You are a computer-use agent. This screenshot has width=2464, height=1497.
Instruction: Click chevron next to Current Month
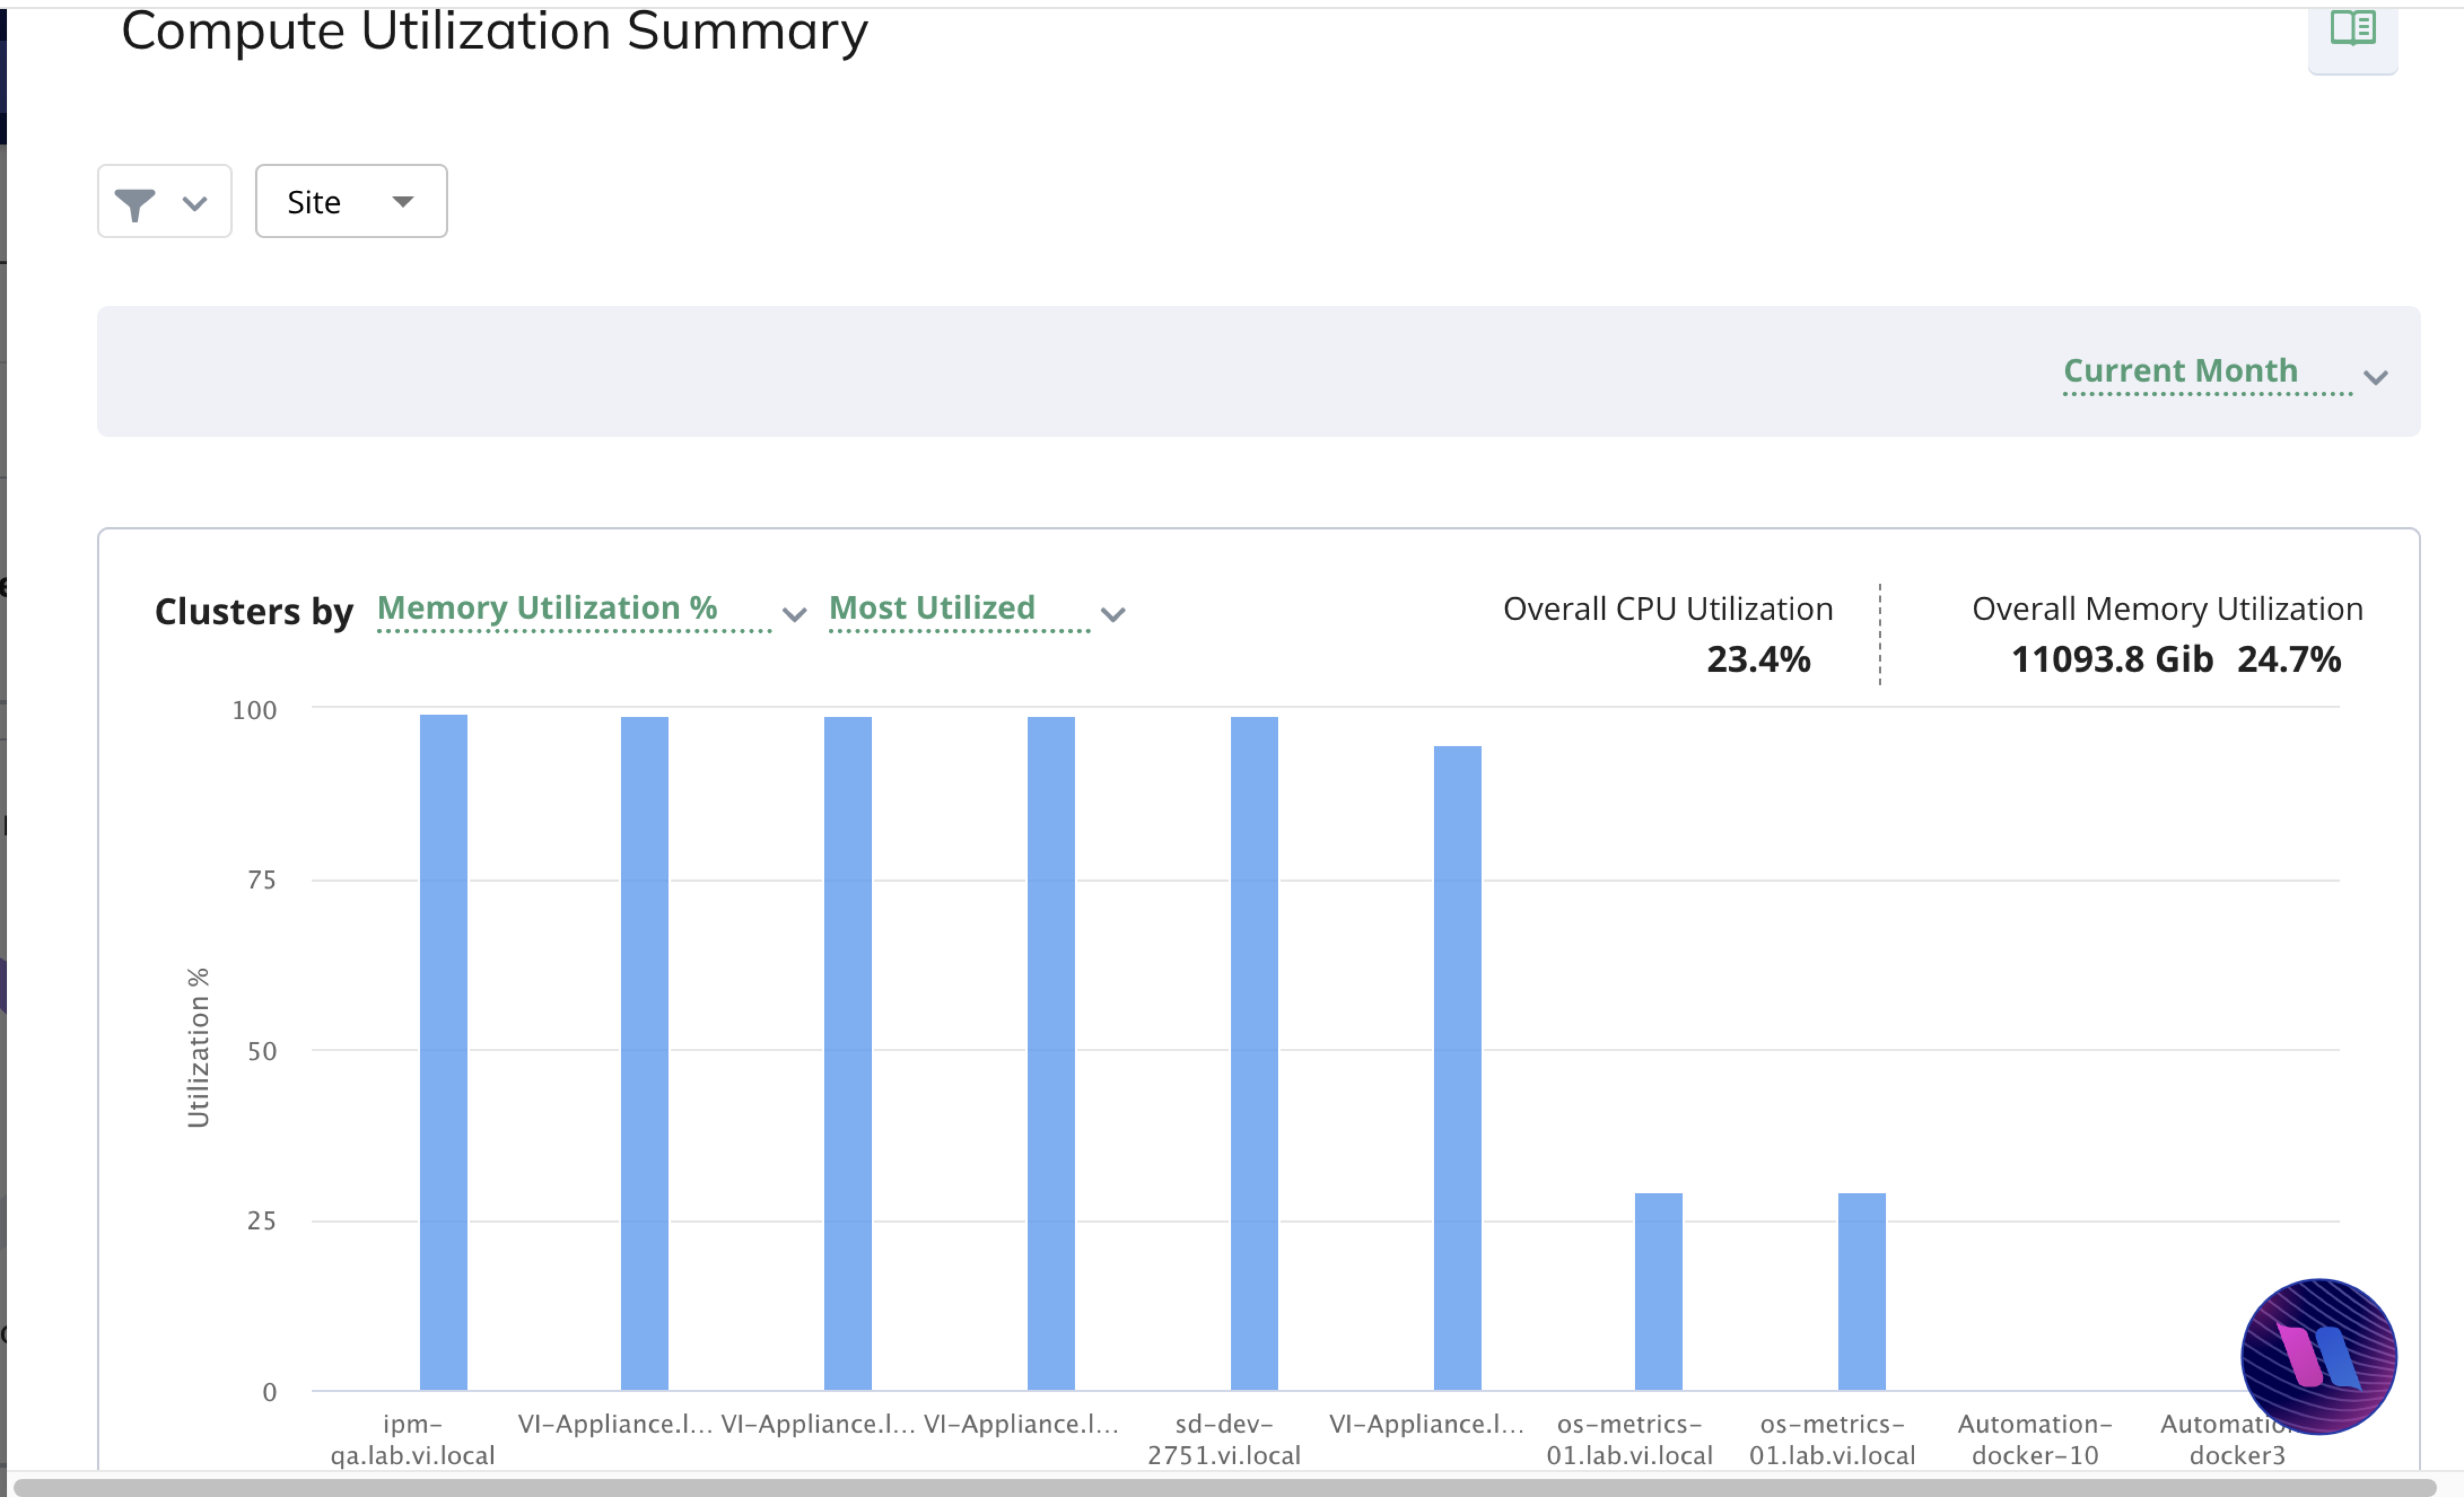[x=2376, y=377]
